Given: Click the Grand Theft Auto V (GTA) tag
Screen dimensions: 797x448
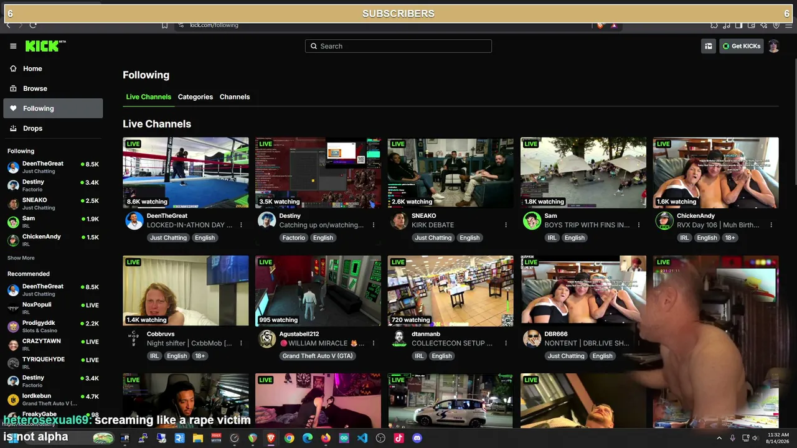Looking at the screenshot, I should pos(318,356).
